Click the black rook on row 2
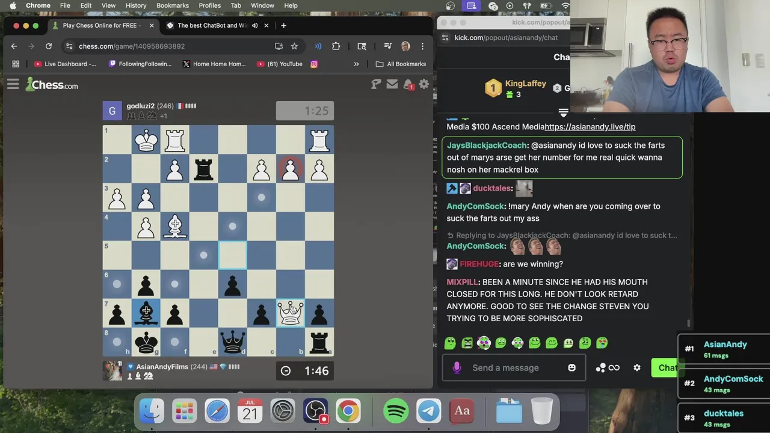The image size is (770, 433). coord(204,169)
